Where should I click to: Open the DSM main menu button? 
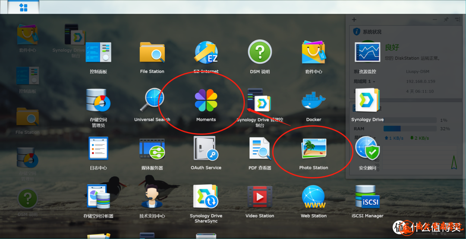pos(23,7)
